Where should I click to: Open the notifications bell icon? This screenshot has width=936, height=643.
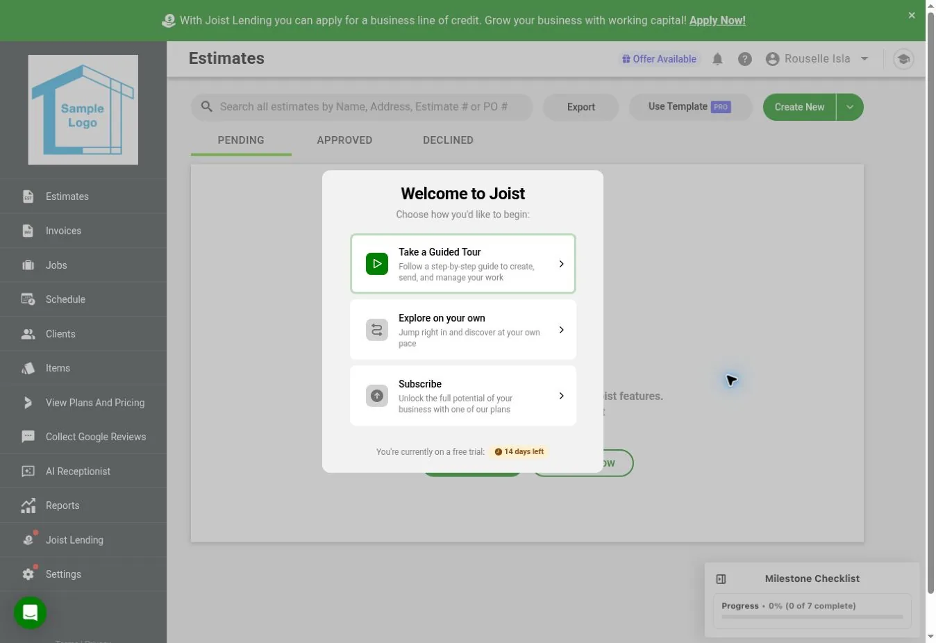click(x=717, y=59)
